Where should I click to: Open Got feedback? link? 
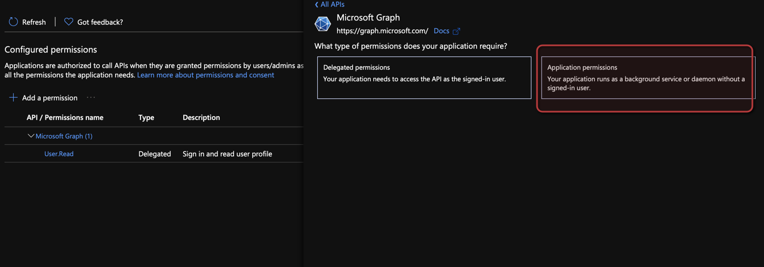click(x=100, y=22)
